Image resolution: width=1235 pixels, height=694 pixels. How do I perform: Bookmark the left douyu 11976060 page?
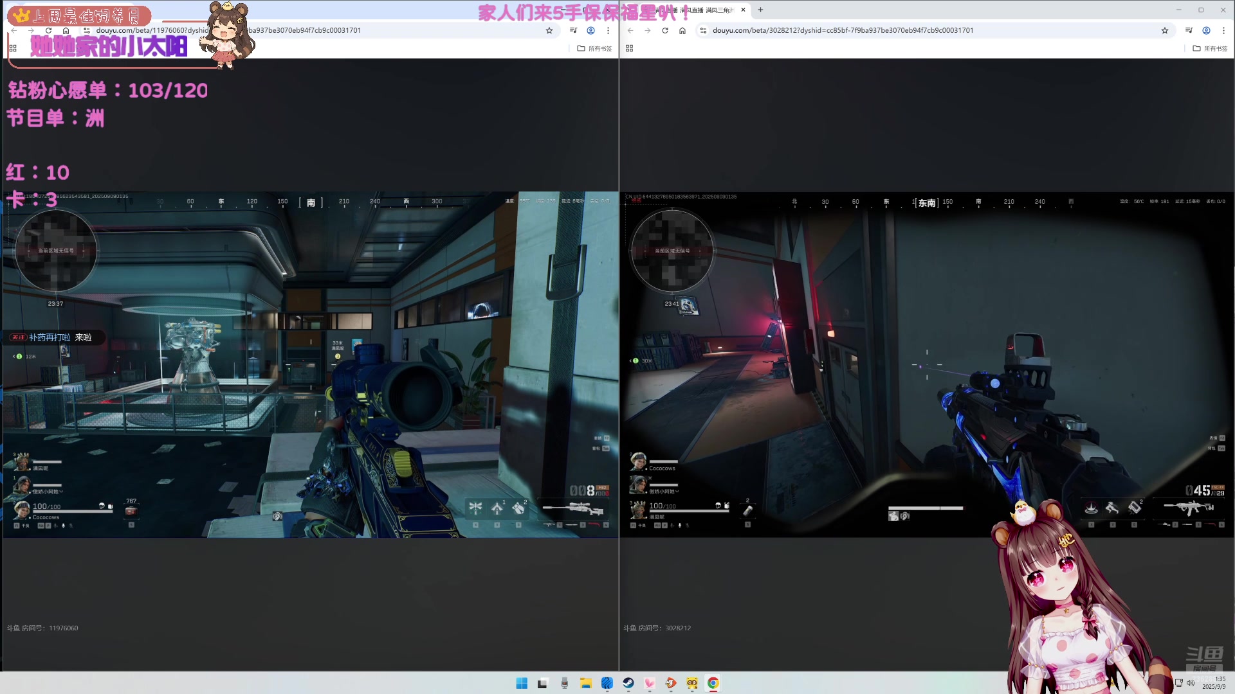(x=549, y=30)
